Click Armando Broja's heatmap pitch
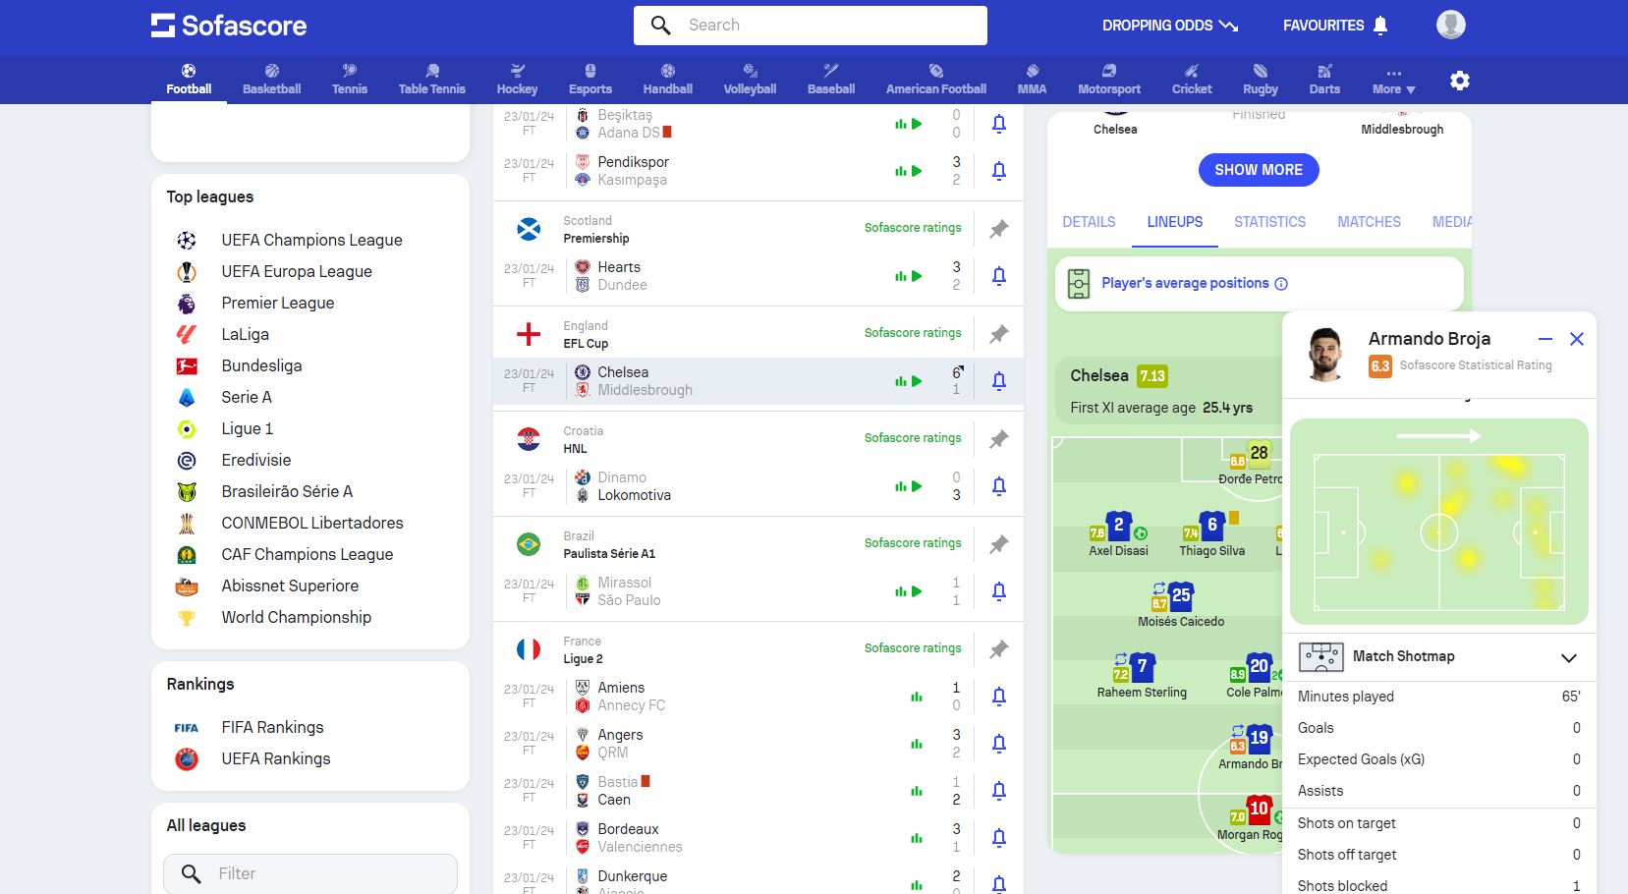Screen dimensions: 1628x894 (x=1438, y=523)
